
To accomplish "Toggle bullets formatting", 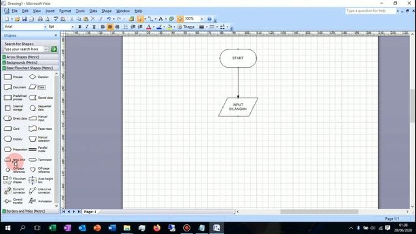I will pyautogui.click(x=125, y=27).
